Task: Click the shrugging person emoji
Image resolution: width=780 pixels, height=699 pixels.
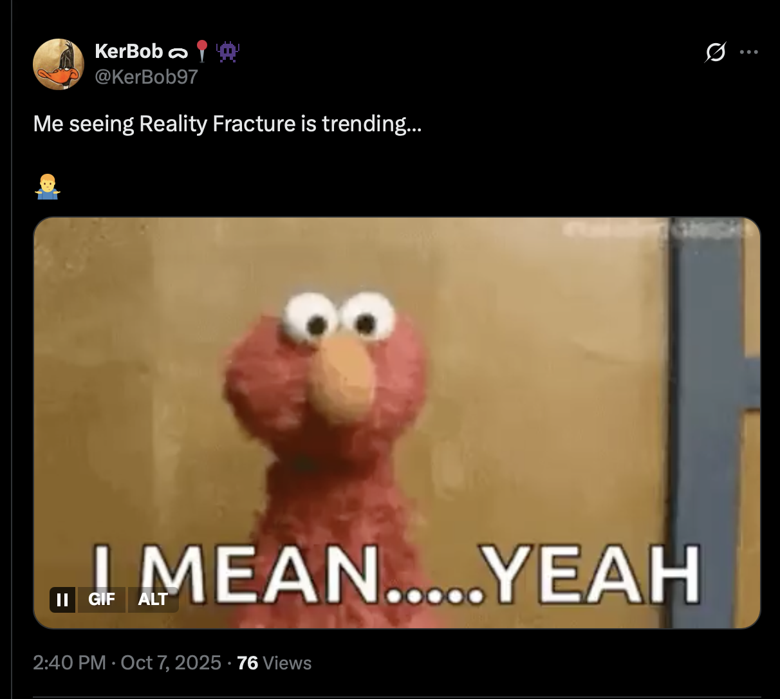Action: tap(48, 187)
